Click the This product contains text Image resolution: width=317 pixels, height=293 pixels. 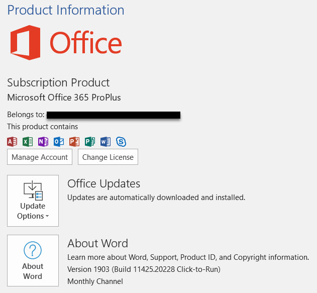click(43, 127)
